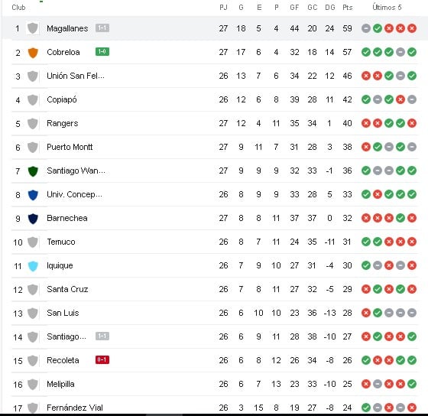Click the green Santiago Wanderers shield crest

click(x=33, y=171)
